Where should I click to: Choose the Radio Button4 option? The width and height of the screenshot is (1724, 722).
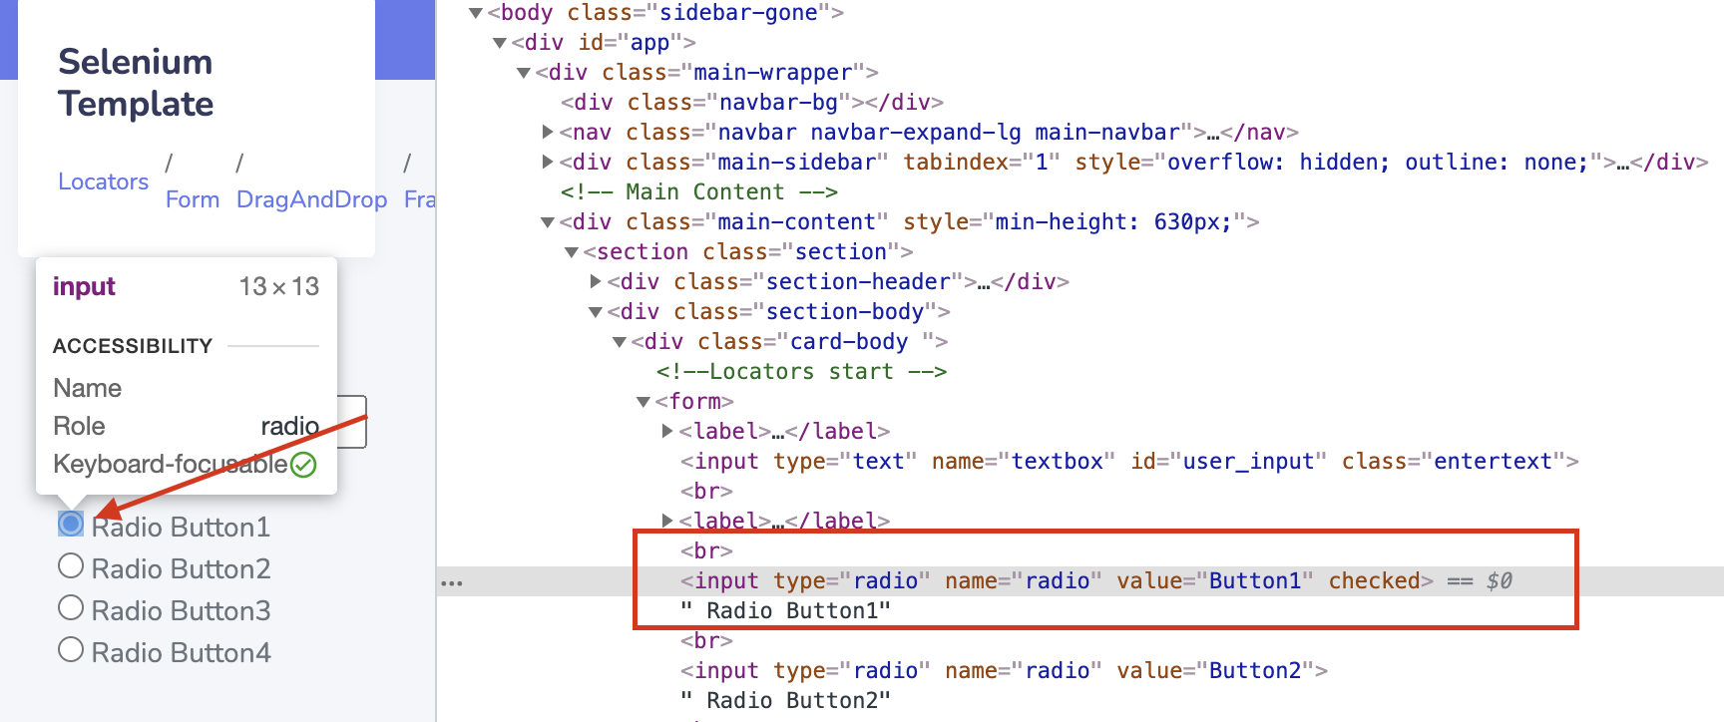click(x=71, y=650)
